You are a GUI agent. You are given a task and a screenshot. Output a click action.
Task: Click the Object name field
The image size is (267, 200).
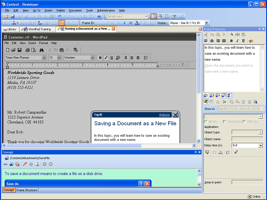tap(247, 139)
